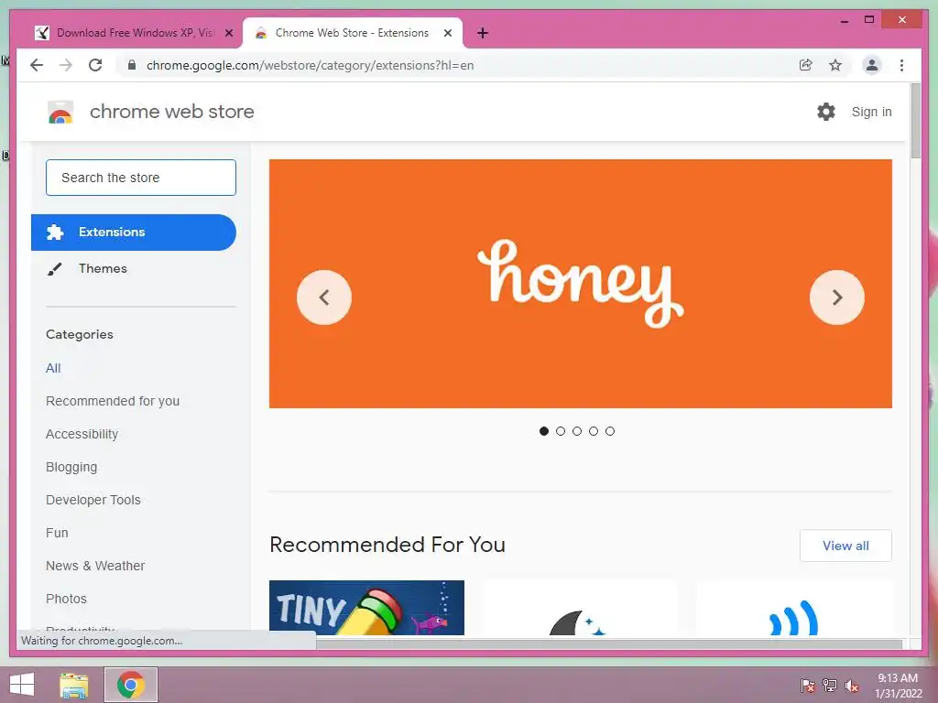Close the Chrome Web Store tab
This screenshot has width=938, height=703.
click(x=447, y=33)
